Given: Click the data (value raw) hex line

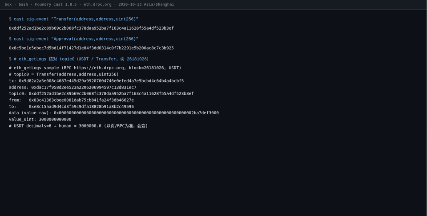Looking at the screenshot, I should pos(114,113).
